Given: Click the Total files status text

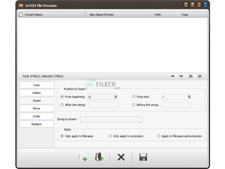Looking at the screenshot, I should (43, 76).
